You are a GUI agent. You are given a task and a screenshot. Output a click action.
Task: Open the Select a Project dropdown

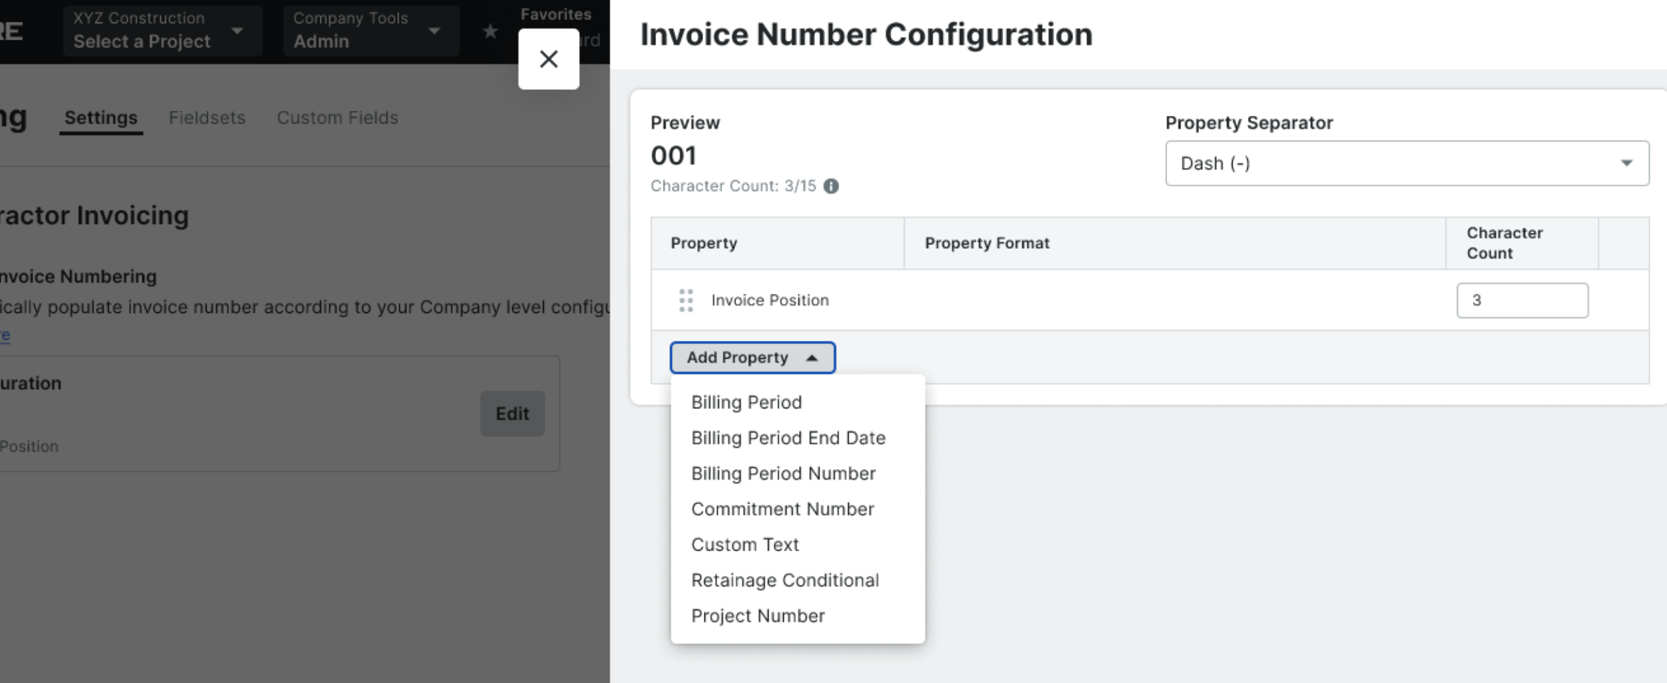(162, 31)
